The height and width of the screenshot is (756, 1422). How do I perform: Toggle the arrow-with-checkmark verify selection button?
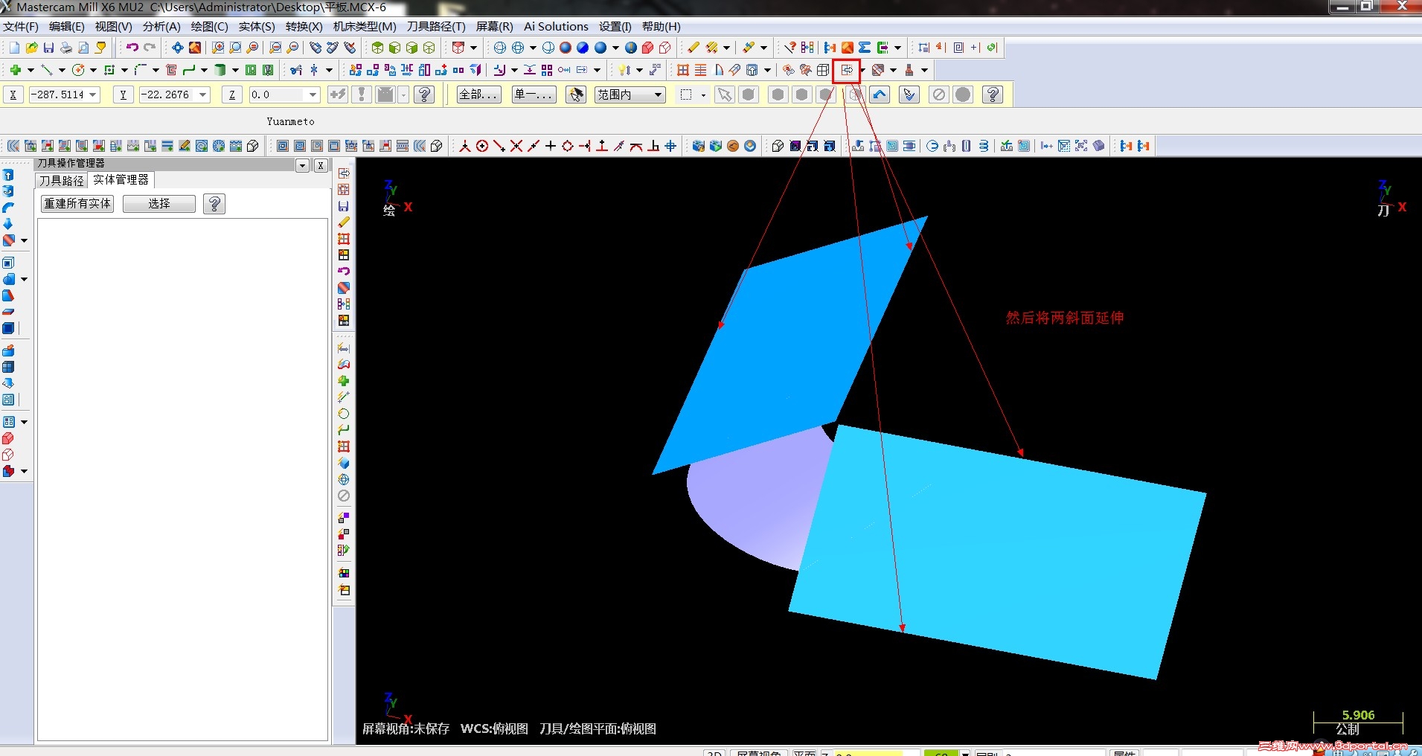click(909, 94)
